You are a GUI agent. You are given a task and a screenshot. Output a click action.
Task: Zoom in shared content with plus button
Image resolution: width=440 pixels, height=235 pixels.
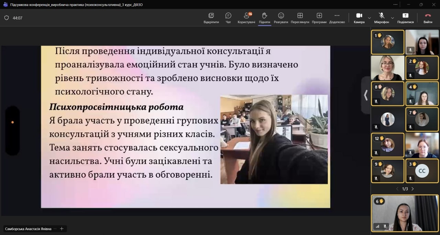point(62,229)
